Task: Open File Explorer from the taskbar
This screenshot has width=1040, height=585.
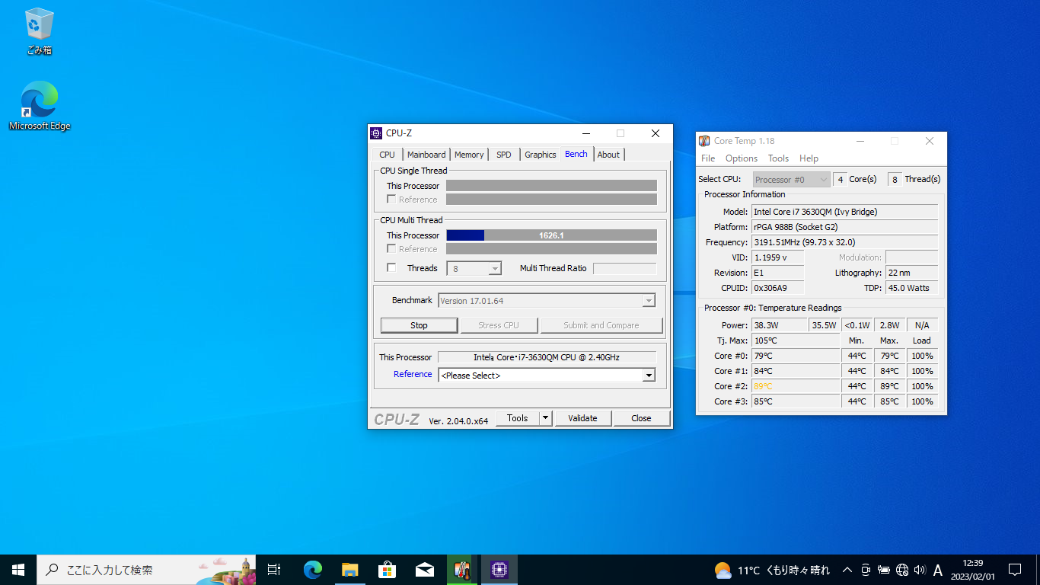Action: click(x=349, y=569)
